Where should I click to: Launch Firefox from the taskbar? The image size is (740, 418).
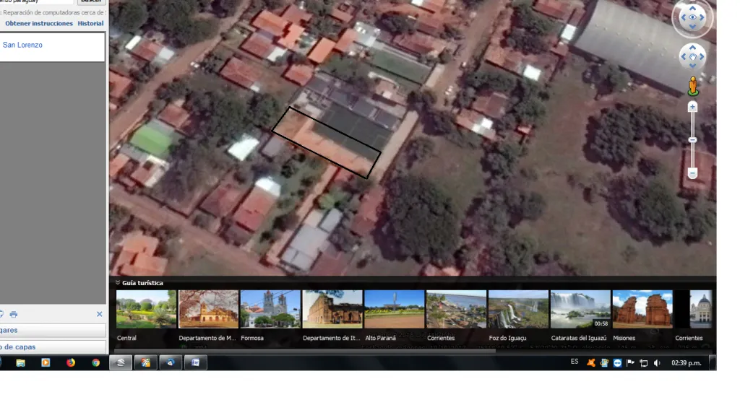pos(71,362)
